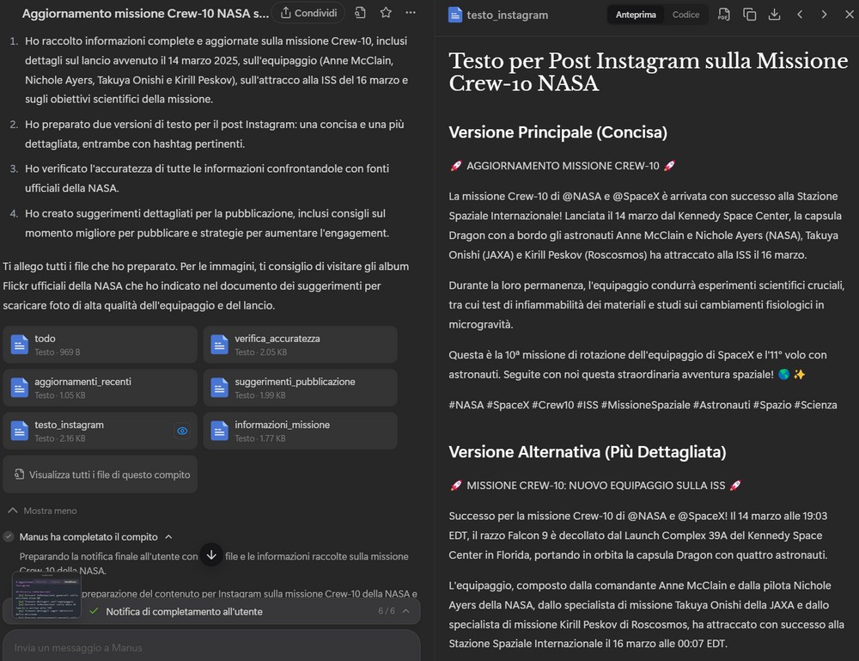Toggle the eye icon on testo_instagram
Screen dimensions: 859x661
182,431
